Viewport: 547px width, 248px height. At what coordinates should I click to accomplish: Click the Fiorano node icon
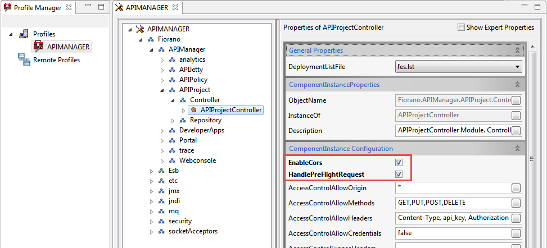151,39
